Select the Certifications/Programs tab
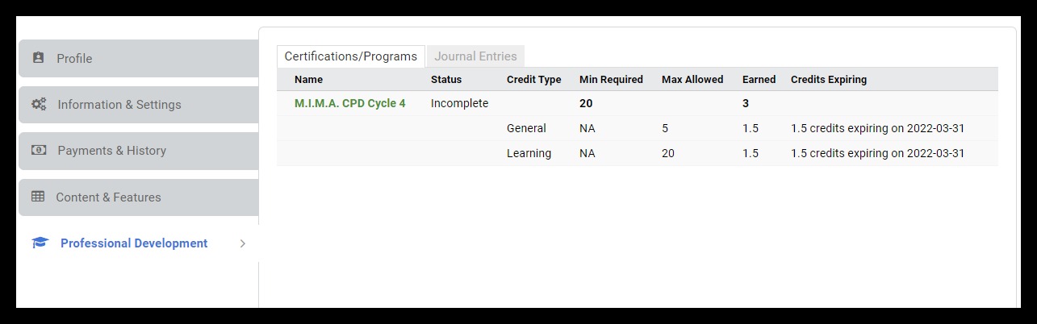The image size is (1037, 324). 350,56
